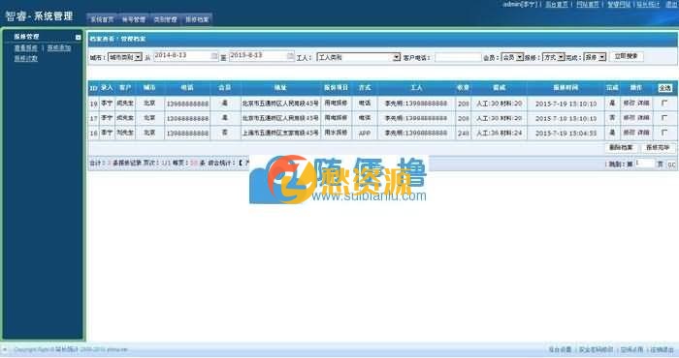Click the GO page jump button
Viewport: 679px width, 358px height.
671,164
